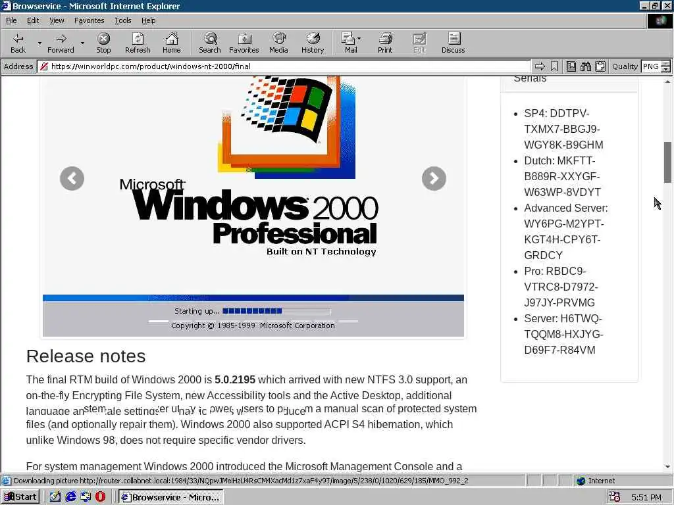Click the Advanced Server: WY6PG serial entry
674x505 pixels.
click(x=565, y=231)
